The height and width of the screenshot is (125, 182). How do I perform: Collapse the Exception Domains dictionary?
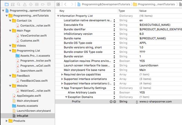(x=66, y=97)
